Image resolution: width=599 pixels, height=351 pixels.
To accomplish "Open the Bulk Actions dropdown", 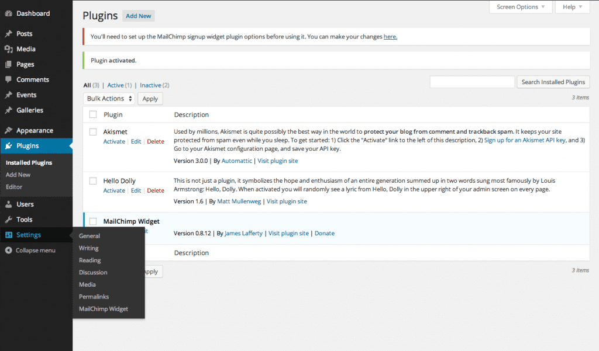I will click(109, 98).
